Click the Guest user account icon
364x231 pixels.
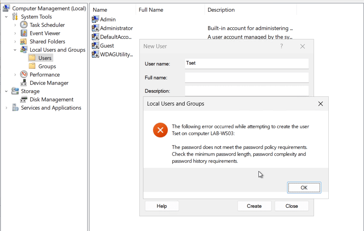point(95,46)
